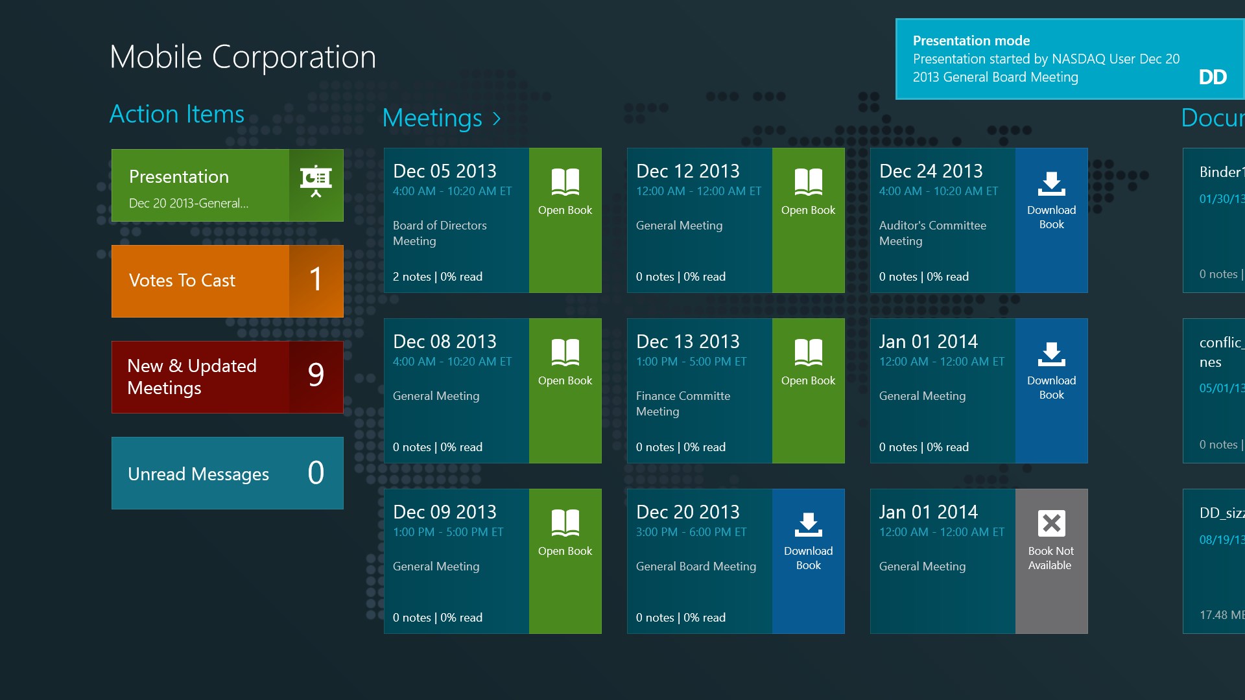Click the Book Not Available icon

(x=1050, y=524)
